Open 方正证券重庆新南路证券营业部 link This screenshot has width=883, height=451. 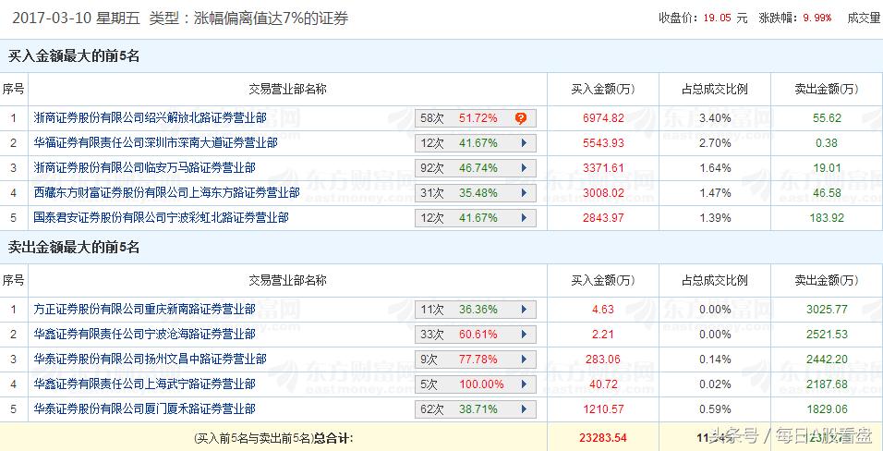pyautogui.click(x=145, y=310)
